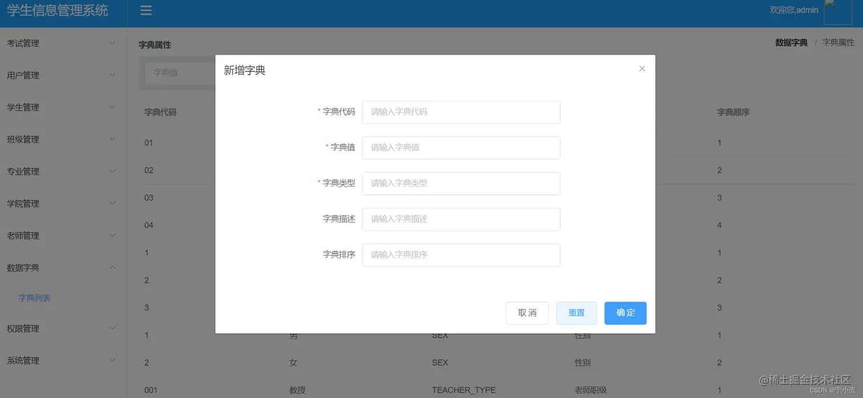The height and width of the screenshot is (398, 863).
Task: Click the code cell 01
Action: pos(149,143)
